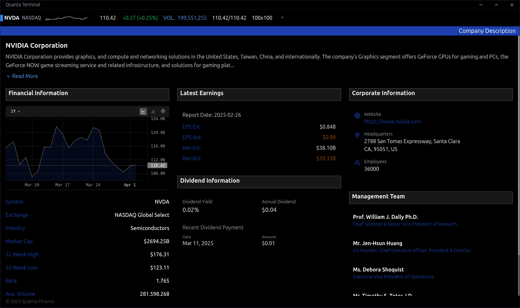Click the EPS Est: label

tap(192, 127)
